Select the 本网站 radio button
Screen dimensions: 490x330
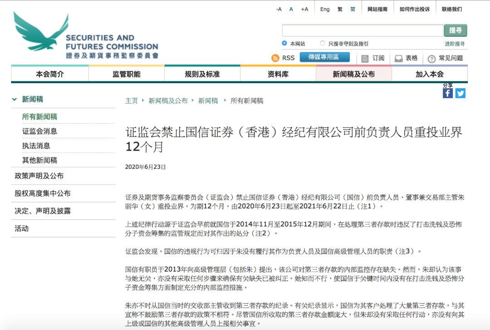click(x=284, y=43)
